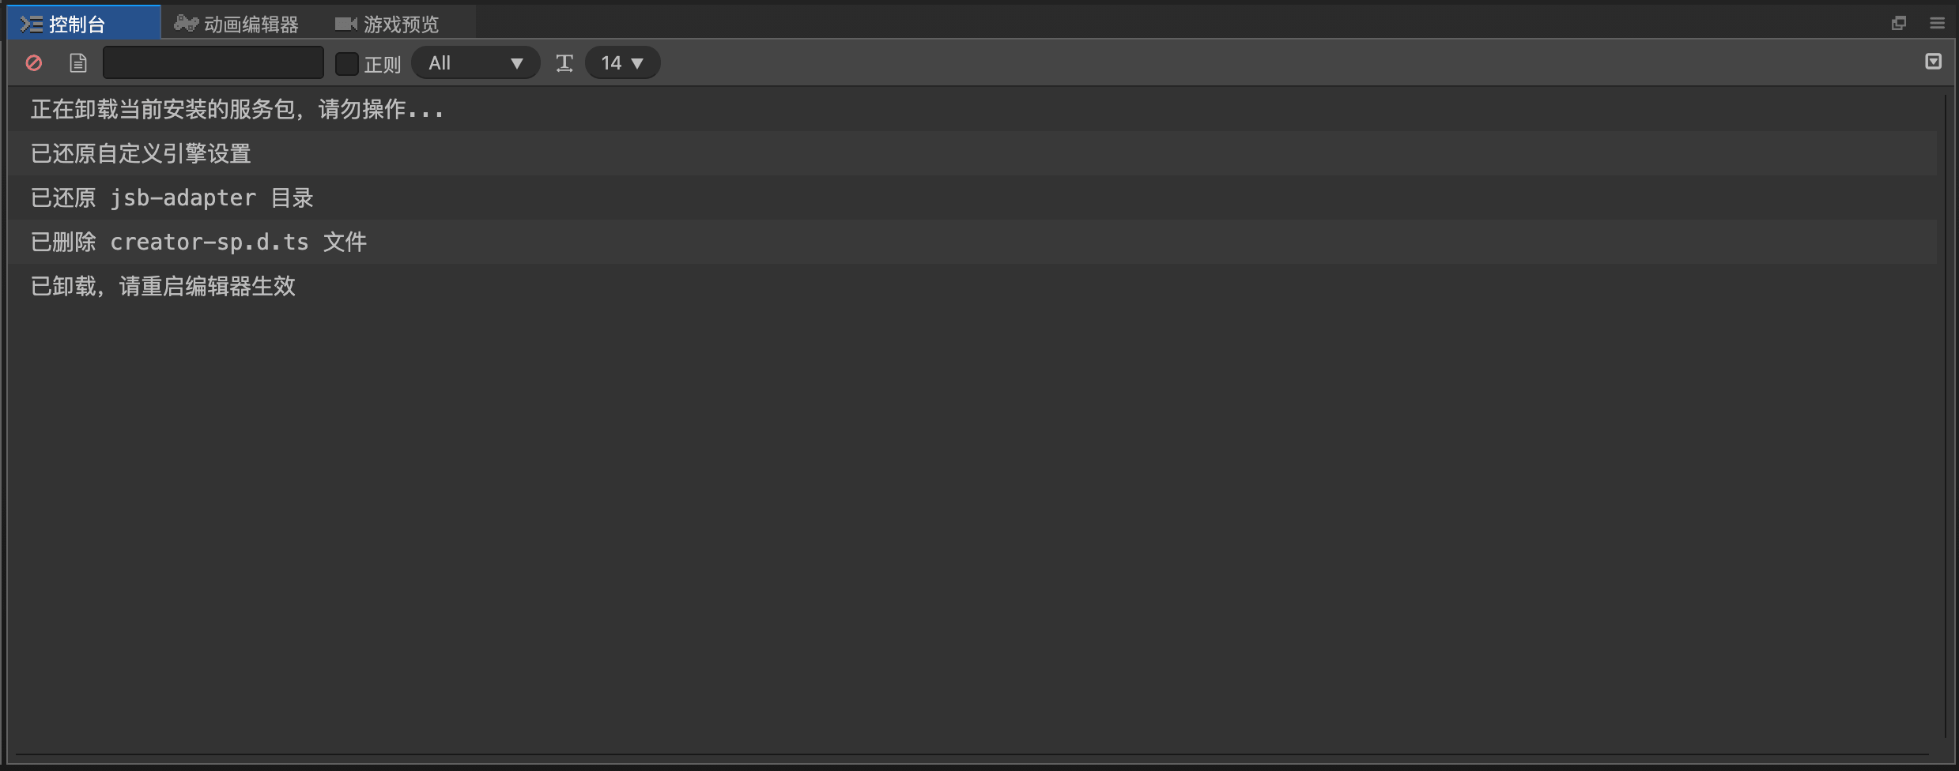Switch to the 动画编辑器 tab
The height and width of the screenshot is (771, 1959).
point(236,24)
